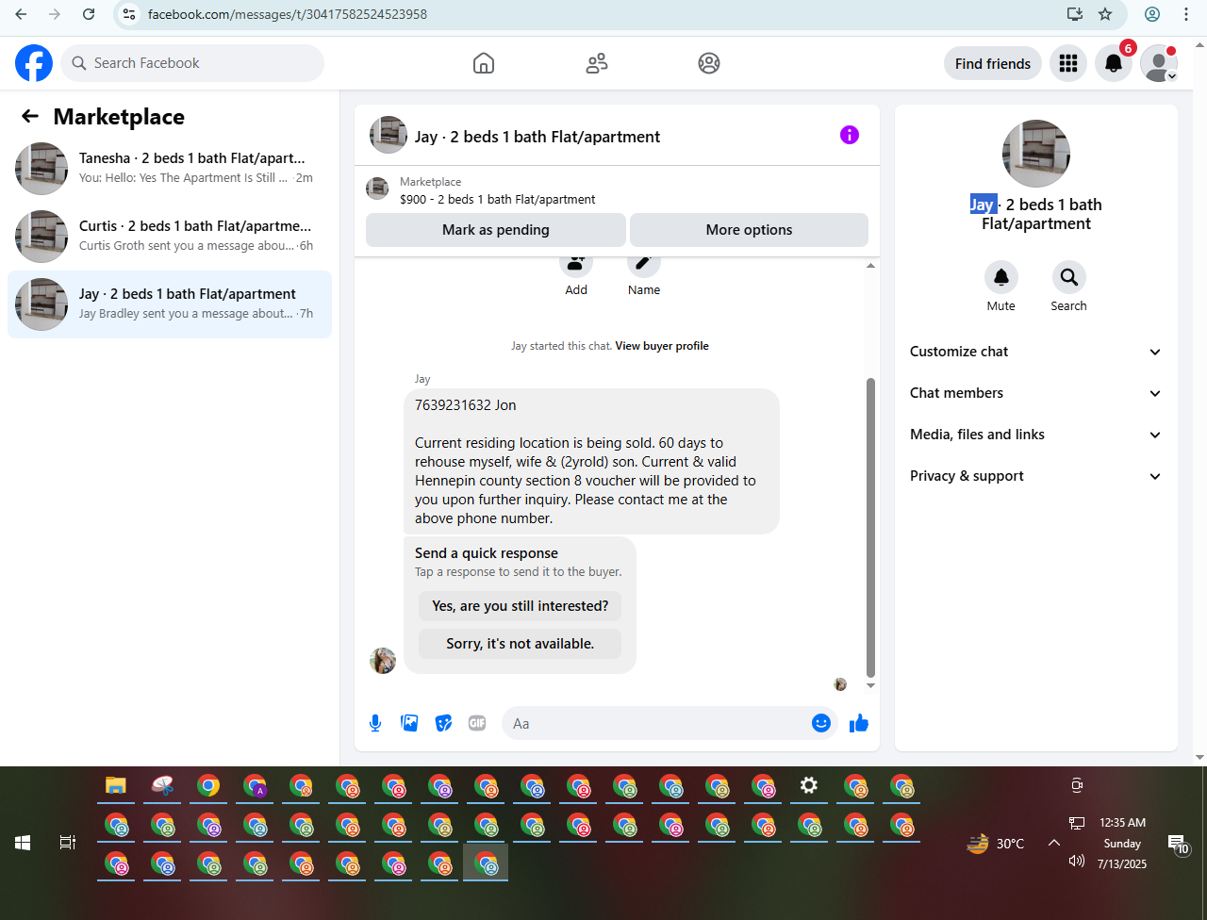Click Mark as pending button
1207x920 pixels.
tap(496, 230)
